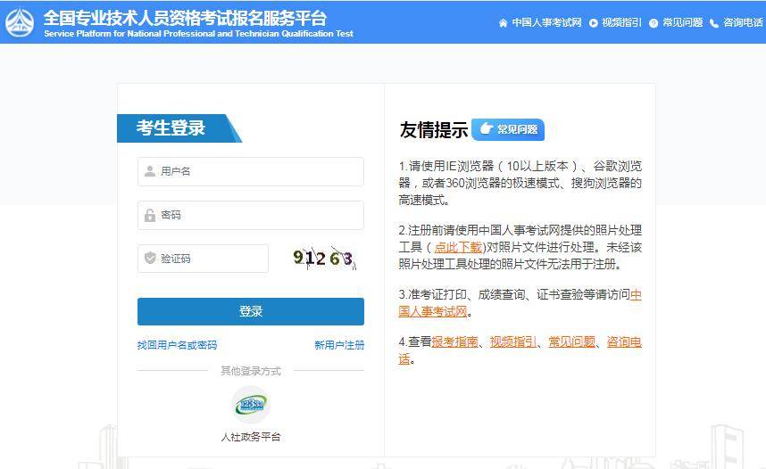Viewport: 766px width, 469px height.
Task: Open 新用户注册 registration link
Action: coord(339,345)
